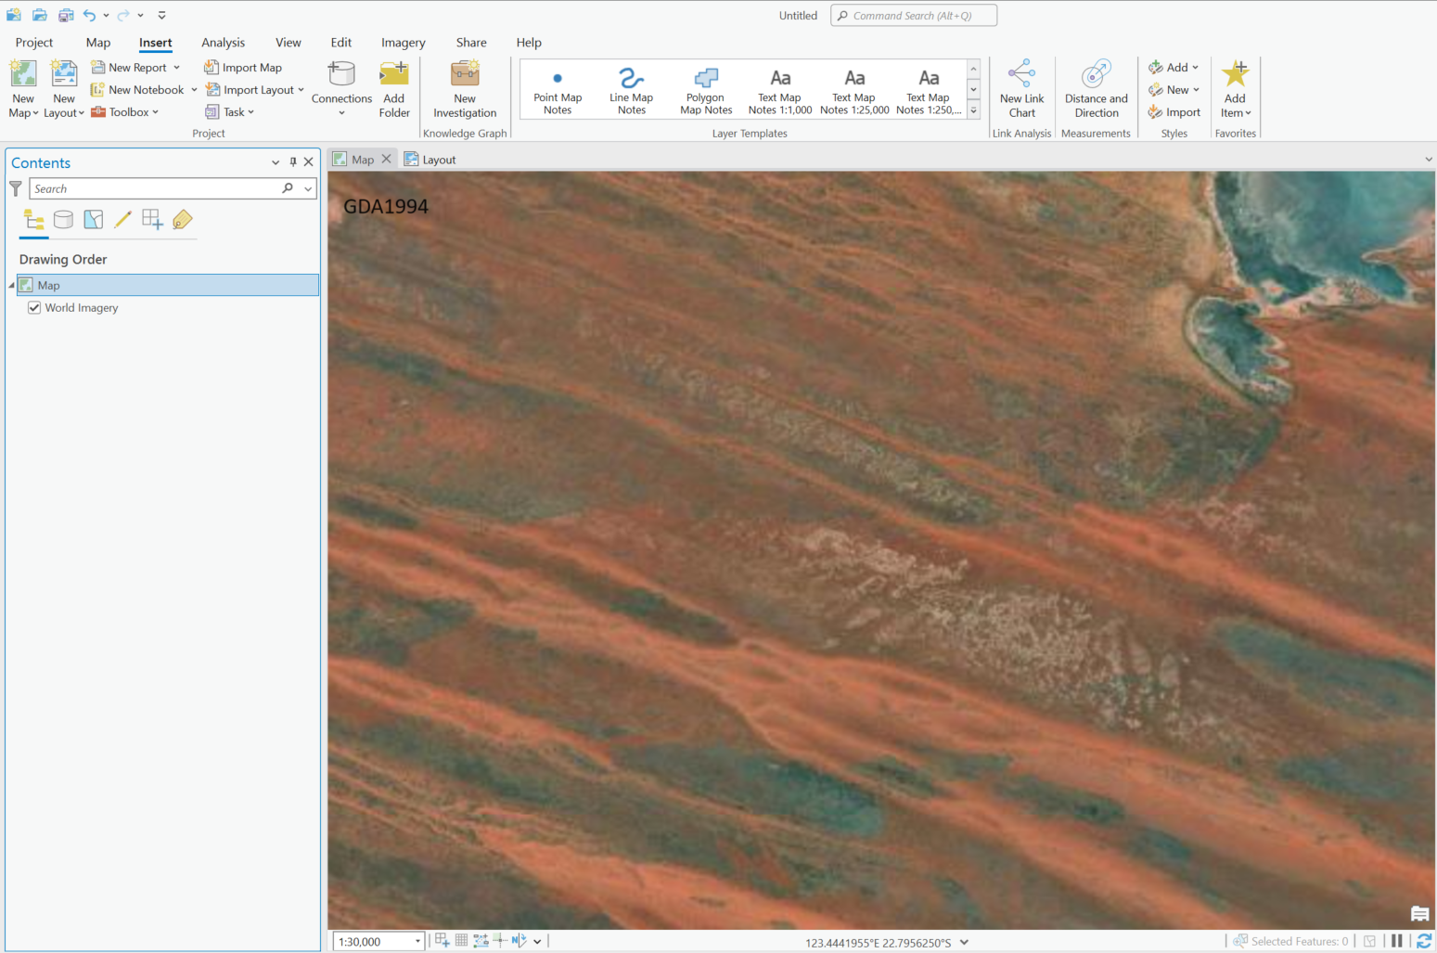Select the New Link Chart tool

1021,88
